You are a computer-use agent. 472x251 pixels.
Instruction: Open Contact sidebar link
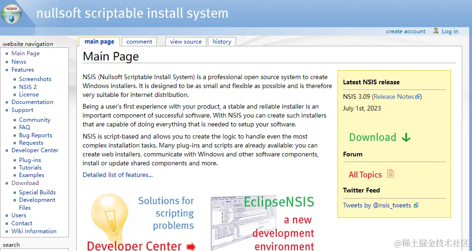(x=22, y=223)
